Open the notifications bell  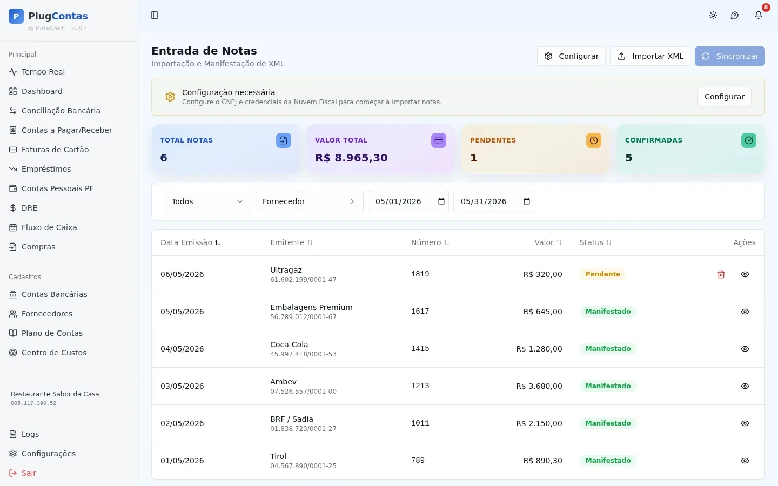point(759,15)
